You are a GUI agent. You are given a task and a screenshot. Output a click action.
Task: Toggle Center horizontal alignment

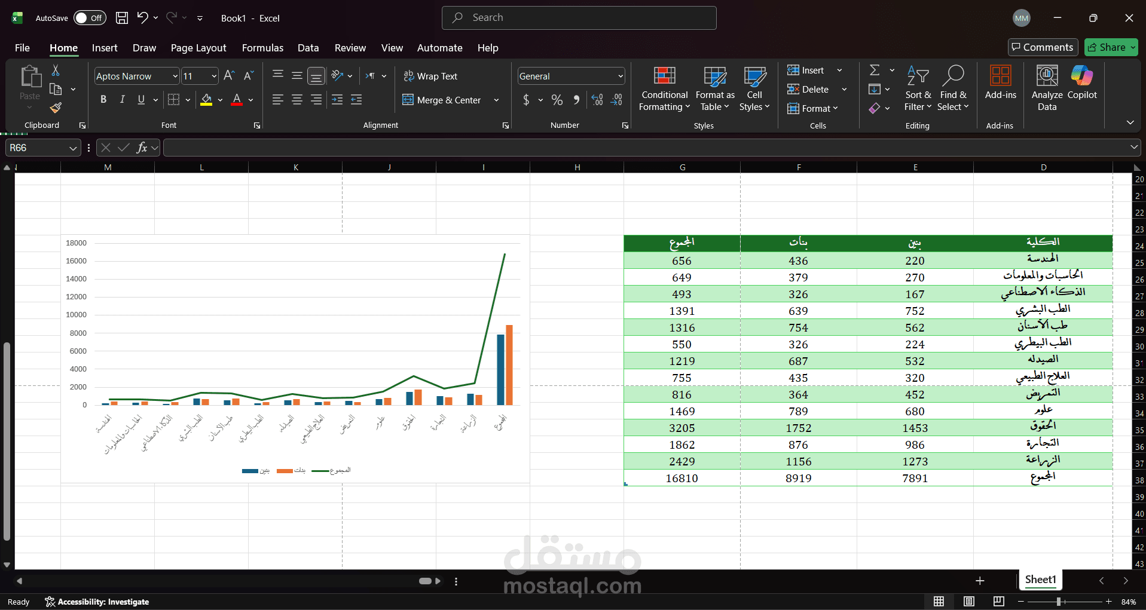tap(297, 100)
